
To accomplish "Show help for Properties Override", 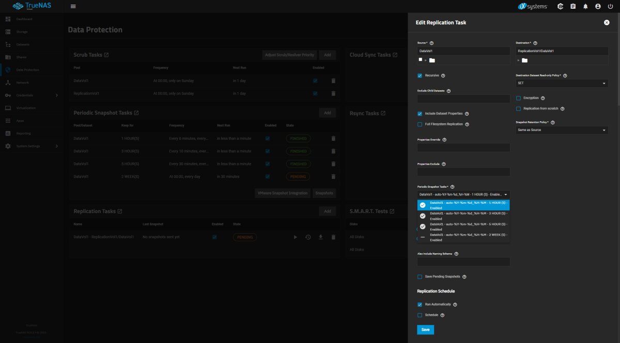I will coord(444,140).
